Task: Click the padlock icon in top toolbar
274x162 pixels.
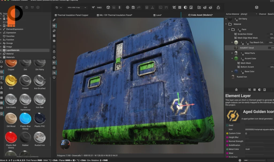Action: coord(218,7)
